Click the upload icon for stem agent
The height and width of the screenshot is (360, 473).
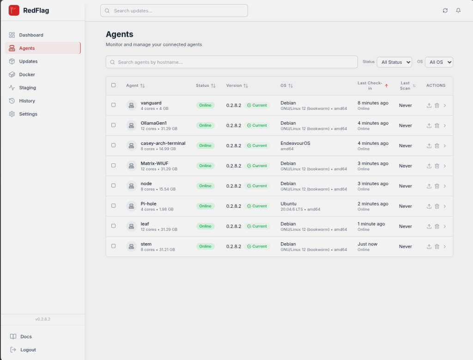click(429, 246)
